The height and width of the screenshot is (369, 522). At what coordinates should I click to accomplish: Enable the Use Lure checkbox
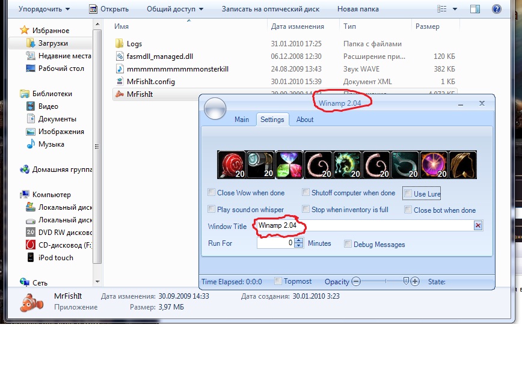(408, 194)
